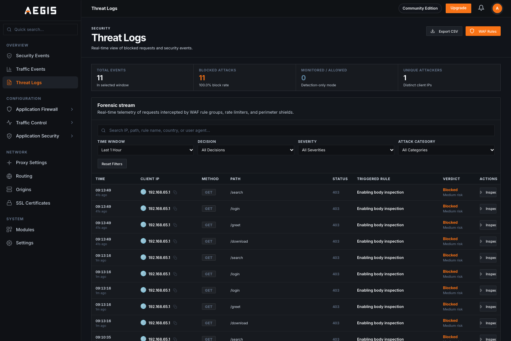The width and height of the screenshot is (511, 341).
Task: Copy IP in the 09:13:49 /search row
Action: [x=175, y=193]
